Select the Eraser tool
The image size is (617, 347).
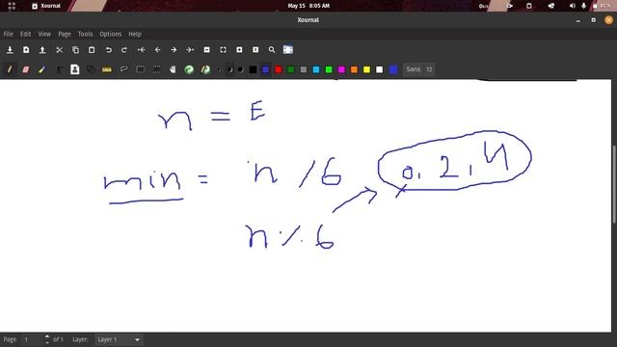tap(26, 69)
